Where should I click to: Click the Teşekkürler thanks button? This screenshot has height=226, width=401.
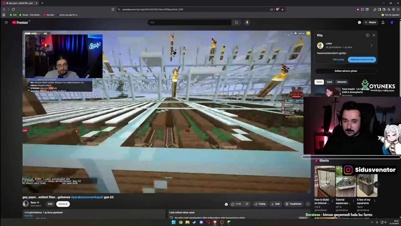(293, 204)
